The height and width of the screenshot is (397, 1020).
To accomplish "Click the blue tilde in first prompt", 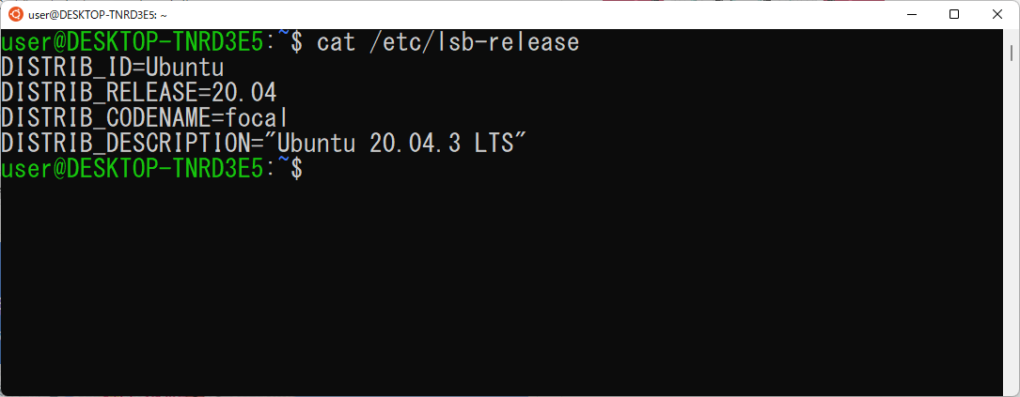I will coord(285,35).
